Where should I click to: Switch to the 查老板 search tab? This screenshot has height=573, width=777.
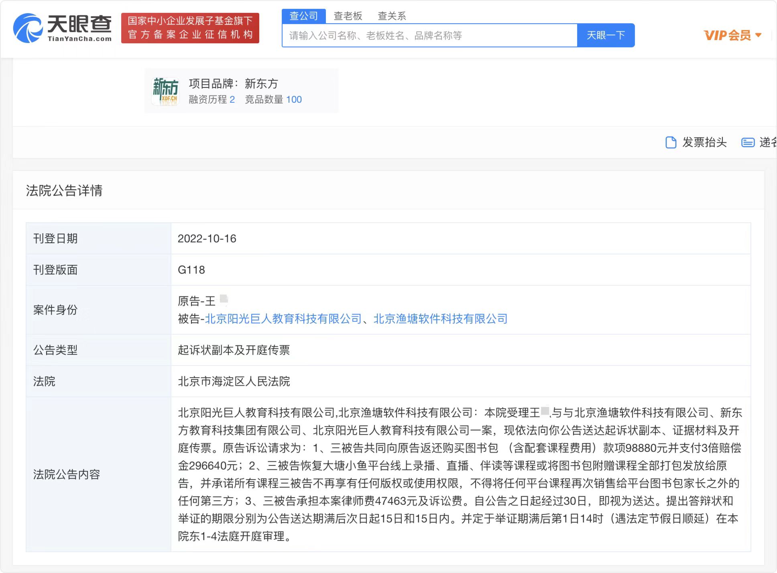click(348, 16)
